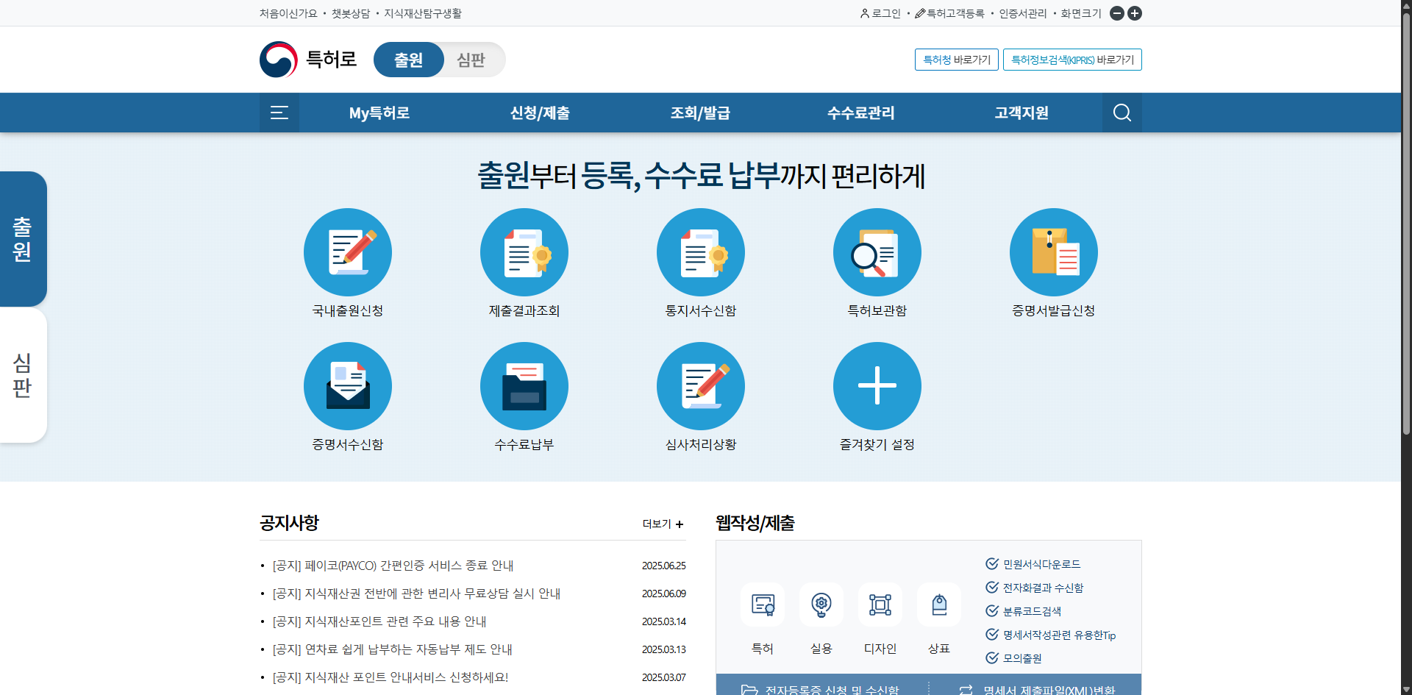1412x695 pixels.
Task: Click the 통지서수신함 document icon
Action: click(x=700, y=252)
